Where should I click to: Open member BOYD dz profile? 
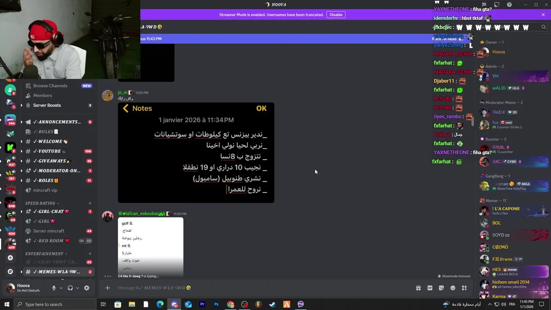(513, 235)
